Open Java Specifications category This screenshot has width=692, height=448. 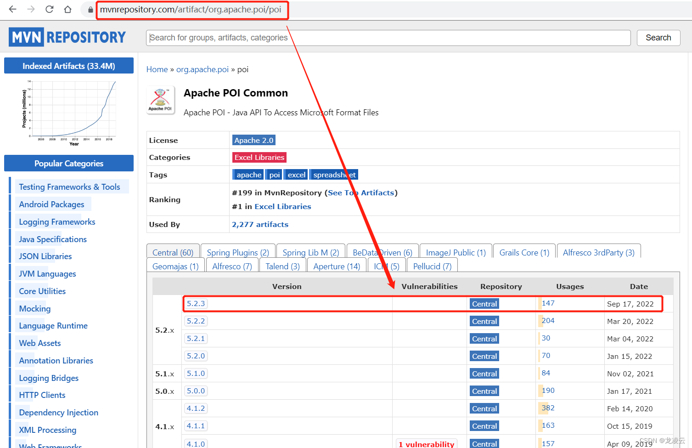(x=52, y=239)
